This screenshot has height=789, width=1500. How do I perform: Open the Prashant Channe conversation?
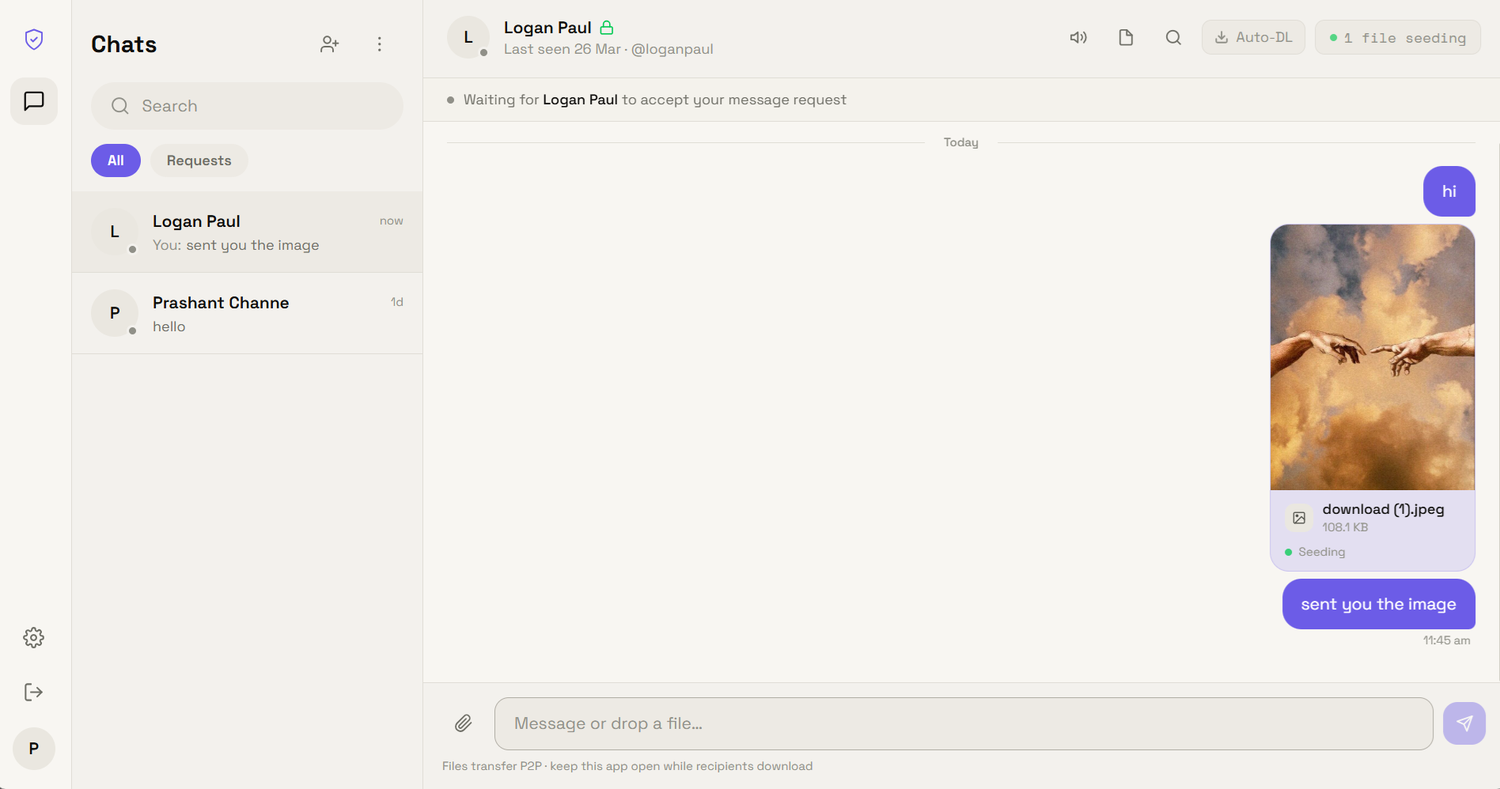pos(248,313)
